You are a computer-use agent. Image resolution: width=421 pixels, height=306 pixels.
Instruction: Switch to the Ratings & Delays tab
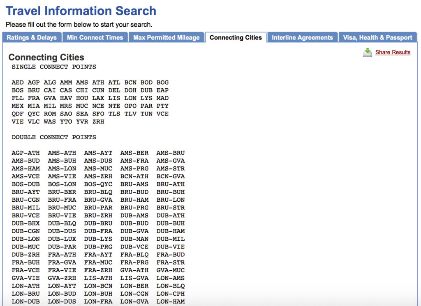32,37
